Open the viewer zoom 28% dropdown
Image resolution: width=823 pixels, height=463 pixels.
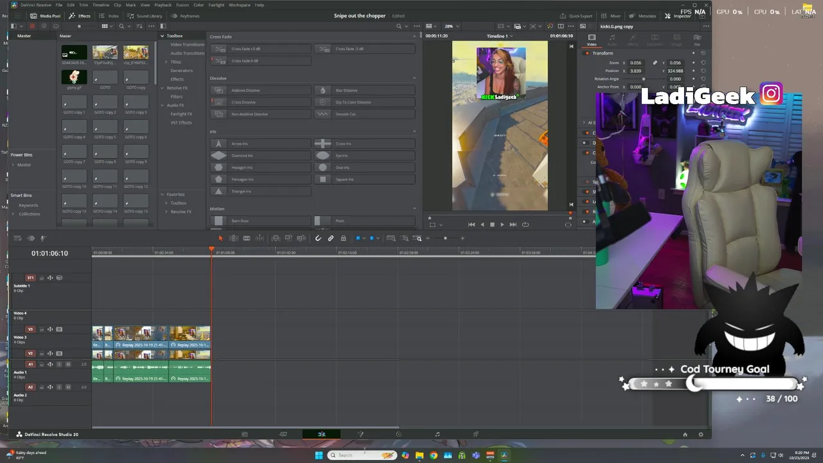[451, 26]
